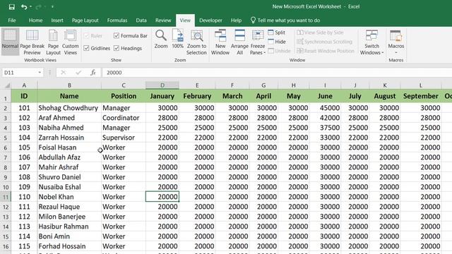Click the Undo arrow icon
Viewport: 452px width, 254px height.
pos(24,7)
